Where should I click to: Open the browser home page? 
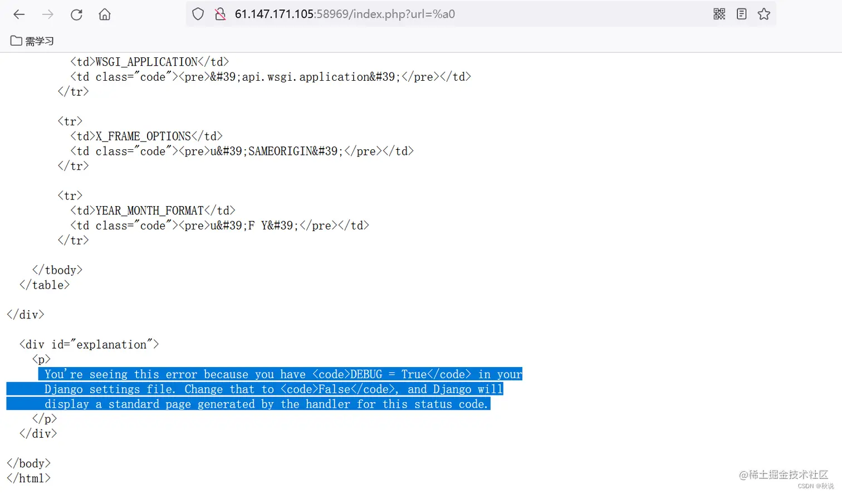click(x=105, y=14)
